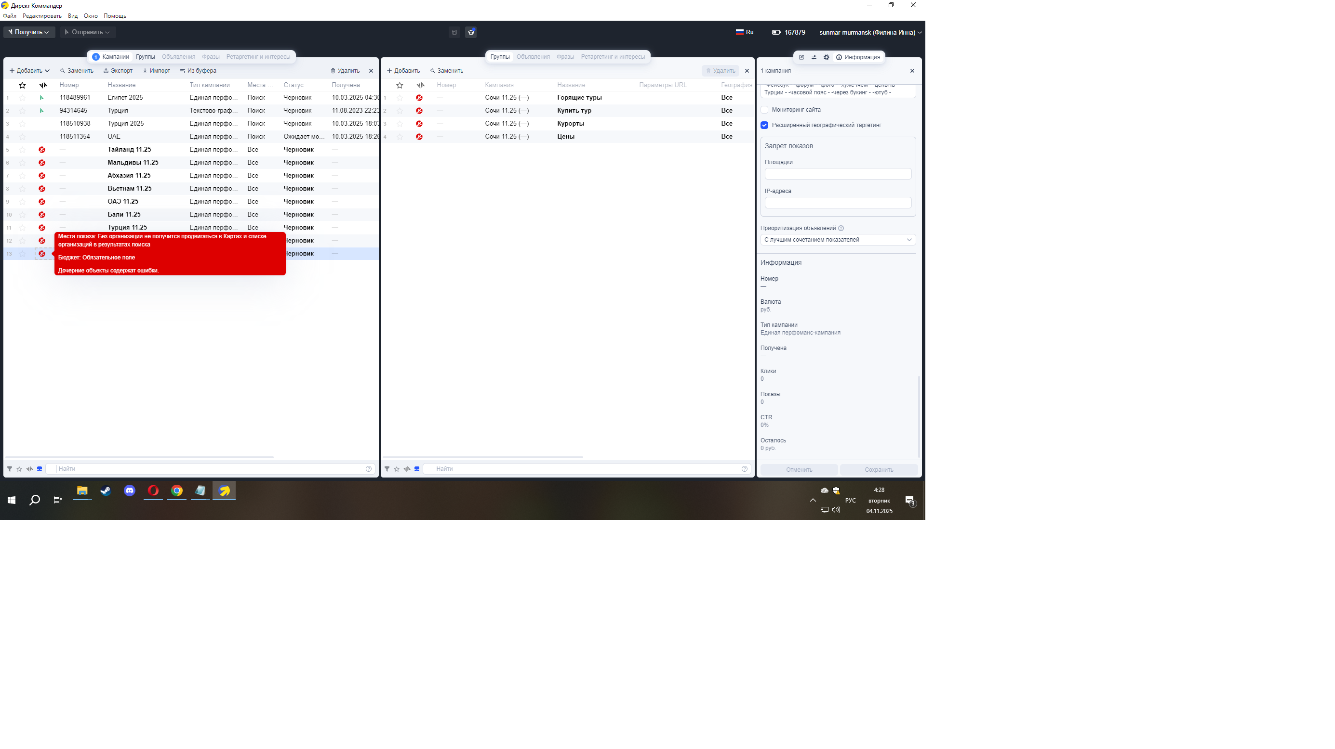Open the Получить dropdown

pos(29,32)
